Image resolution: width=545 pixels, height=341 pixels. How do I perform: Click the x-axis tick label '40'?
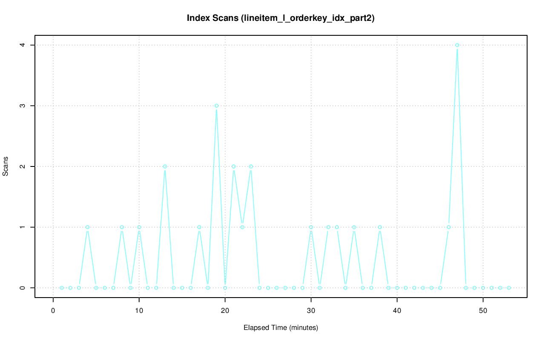[397, 310]
